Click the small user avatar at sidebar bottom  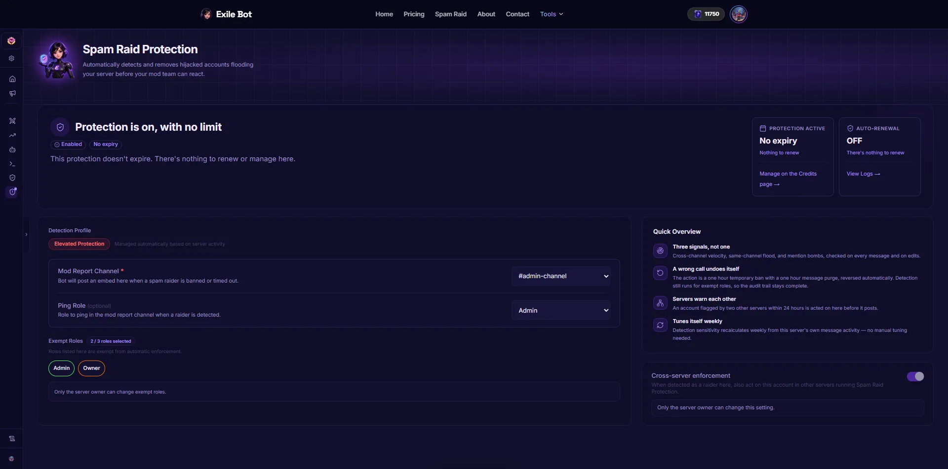(x=11, y=459)
